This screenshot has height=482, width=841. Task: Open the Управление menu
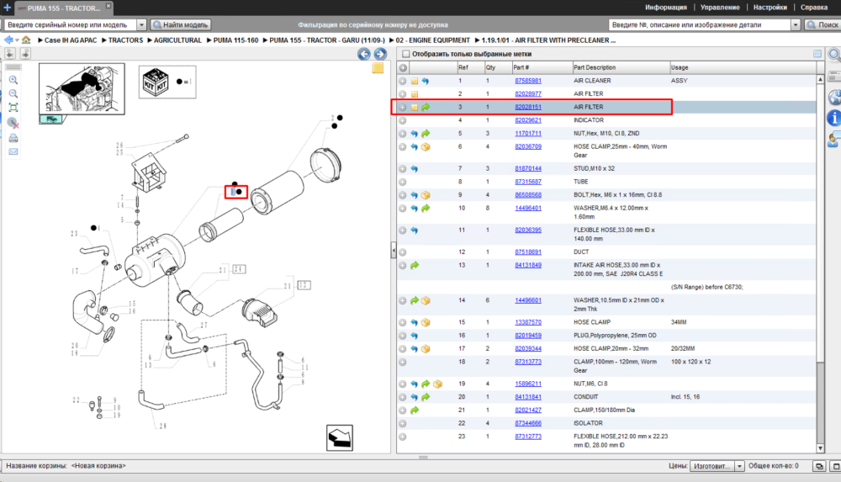pos(720,8)
